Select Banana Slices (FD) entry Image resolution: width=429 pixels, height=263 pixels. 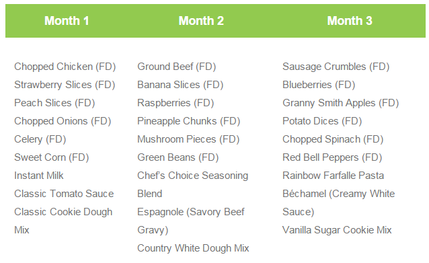180,85
